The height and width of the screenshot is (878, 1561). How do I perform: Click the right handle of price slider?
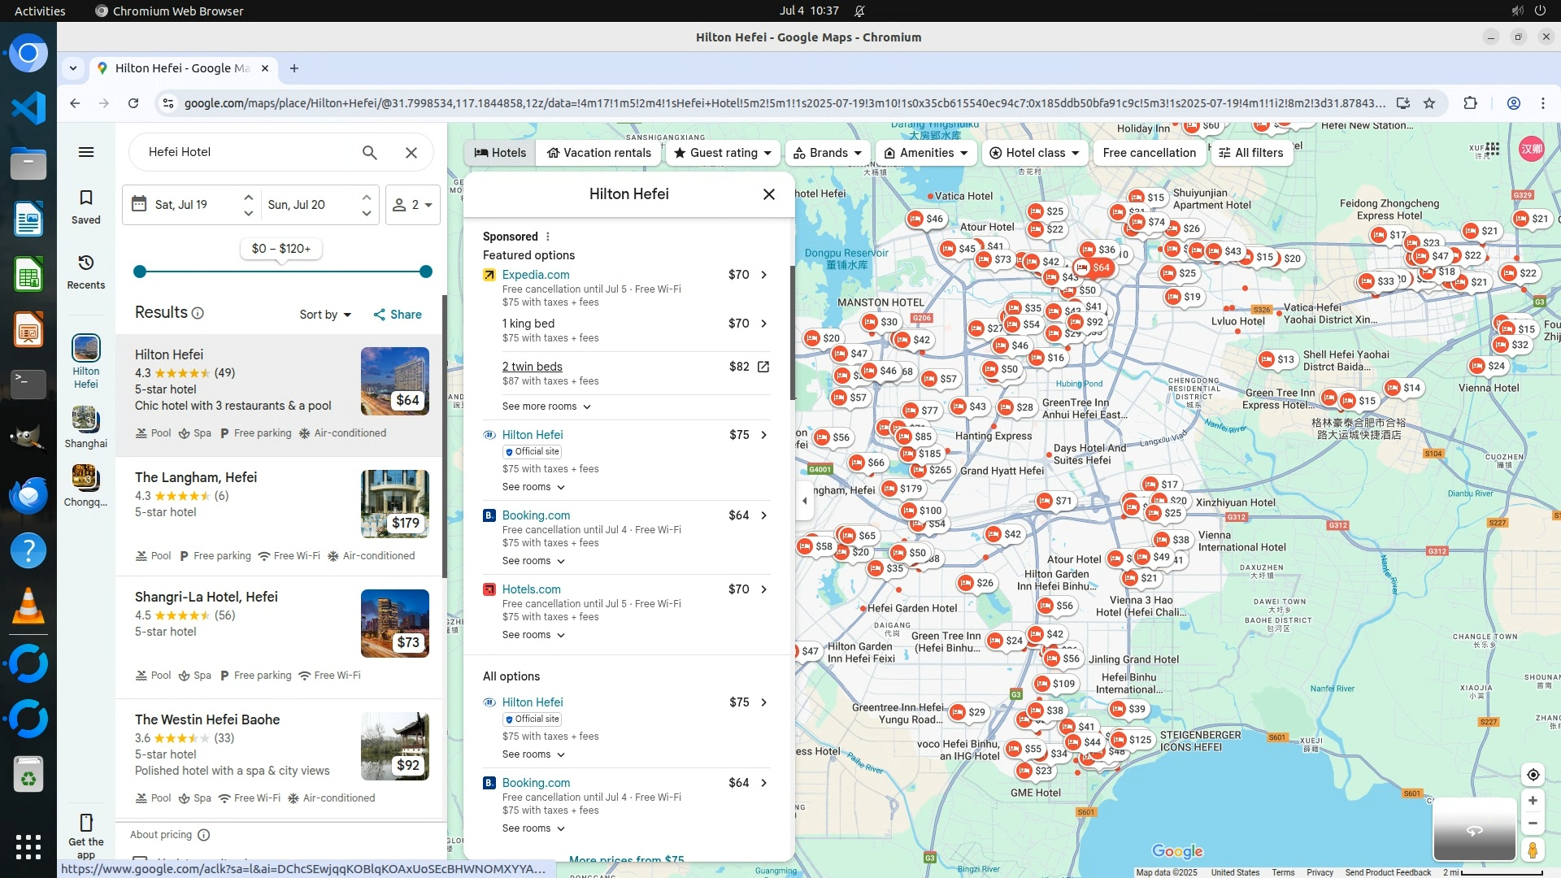pos(425,272)
